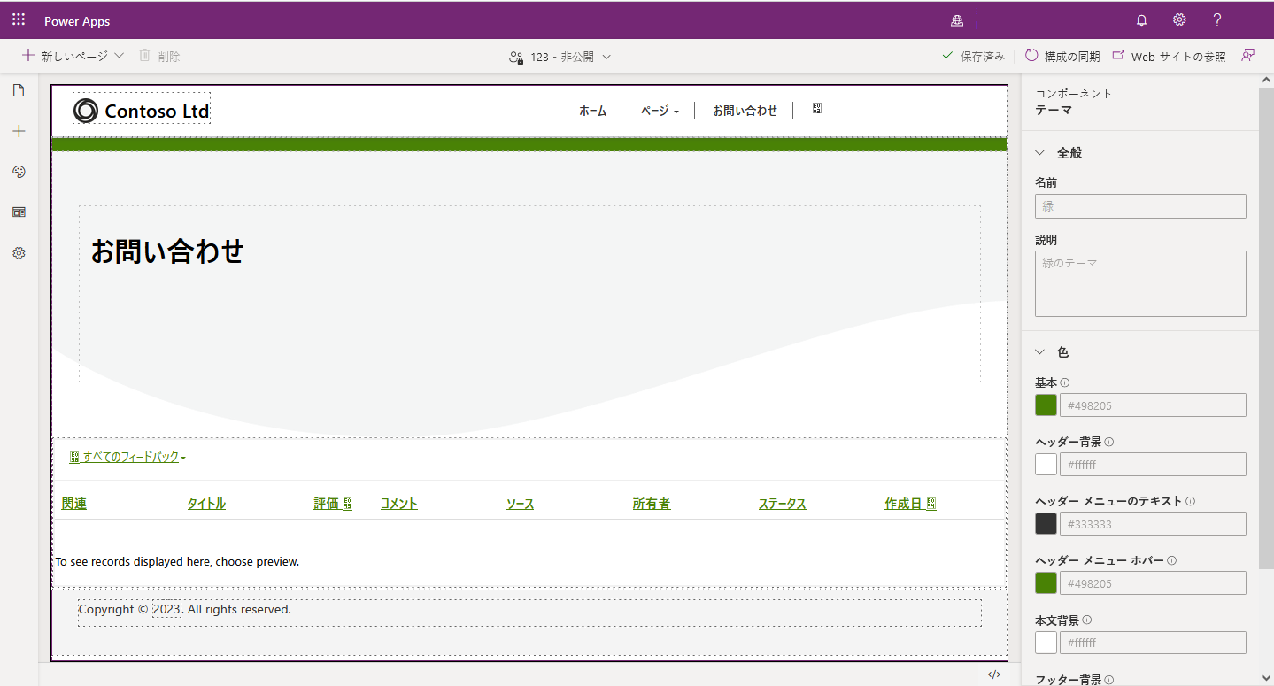Sort by ソース column header
1274x686 pixels.
click(x=520, y=504)
